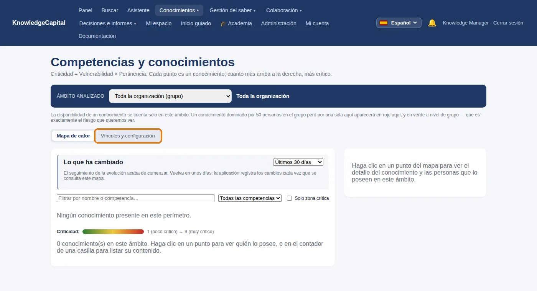Click the Ningún conocimiento presente message
Screen dimensions: 537x291
[x=124, y=216]
